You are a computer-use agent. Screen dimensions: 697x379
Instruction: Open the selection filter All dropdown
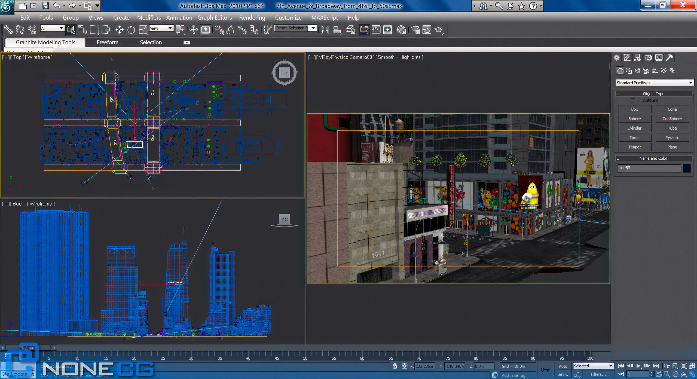pos(52,28)
